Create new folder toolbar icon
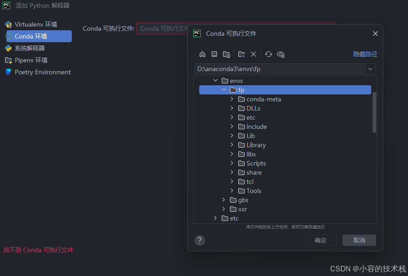The image size is (408, 276). [x=241, y=54]
